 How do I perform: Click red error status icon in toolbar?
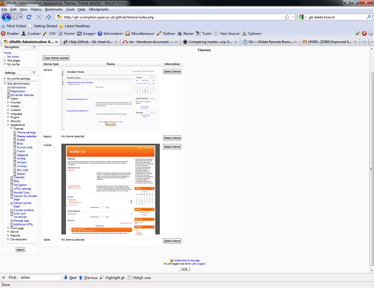[364, 33]
